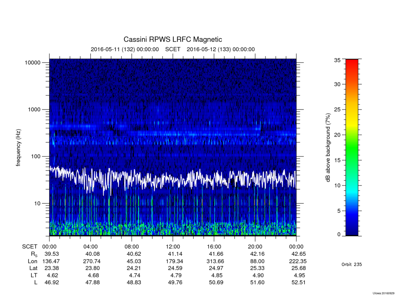
Task: Click the '5' color bar tick value
Action: 339,211
